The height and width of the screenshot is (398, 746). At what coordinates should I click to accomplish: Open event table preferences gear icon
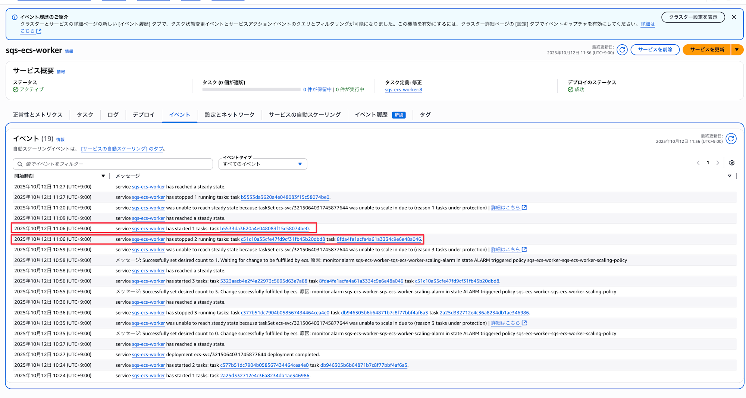click(731, 163)
